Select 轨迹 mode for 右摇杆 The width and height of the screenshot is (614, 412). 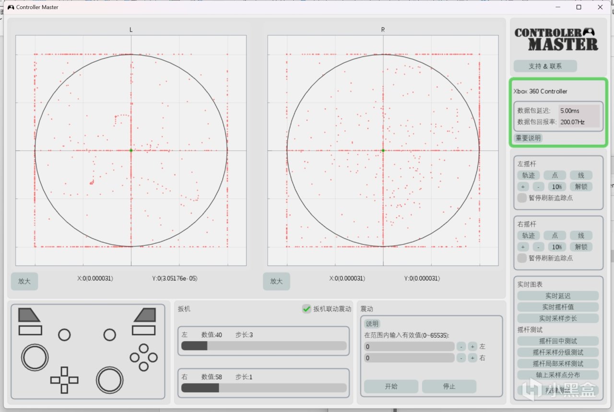[529, 236]
